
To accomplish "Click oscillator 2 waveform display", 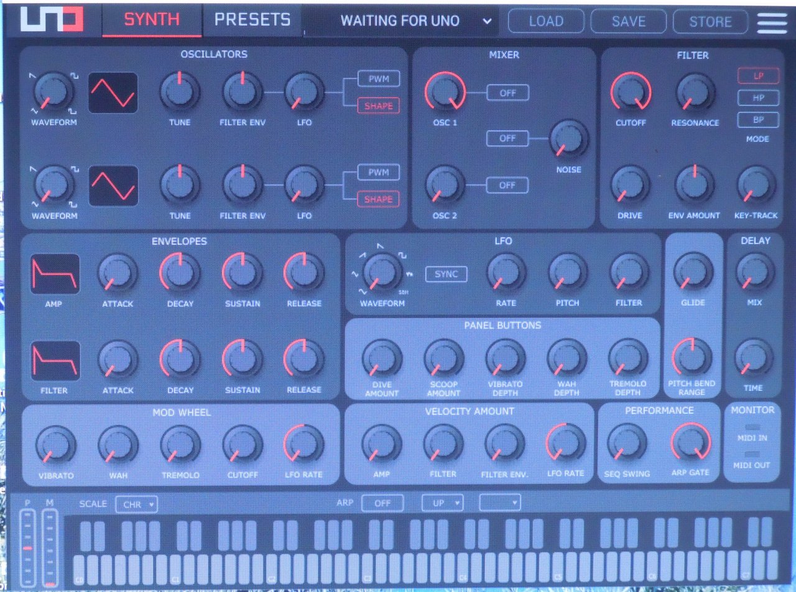I will pyautogui.click(x=113, y=186).
